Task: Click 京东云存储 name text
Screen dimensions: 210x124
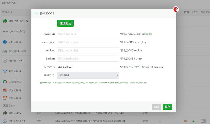Action: [15, 98]
